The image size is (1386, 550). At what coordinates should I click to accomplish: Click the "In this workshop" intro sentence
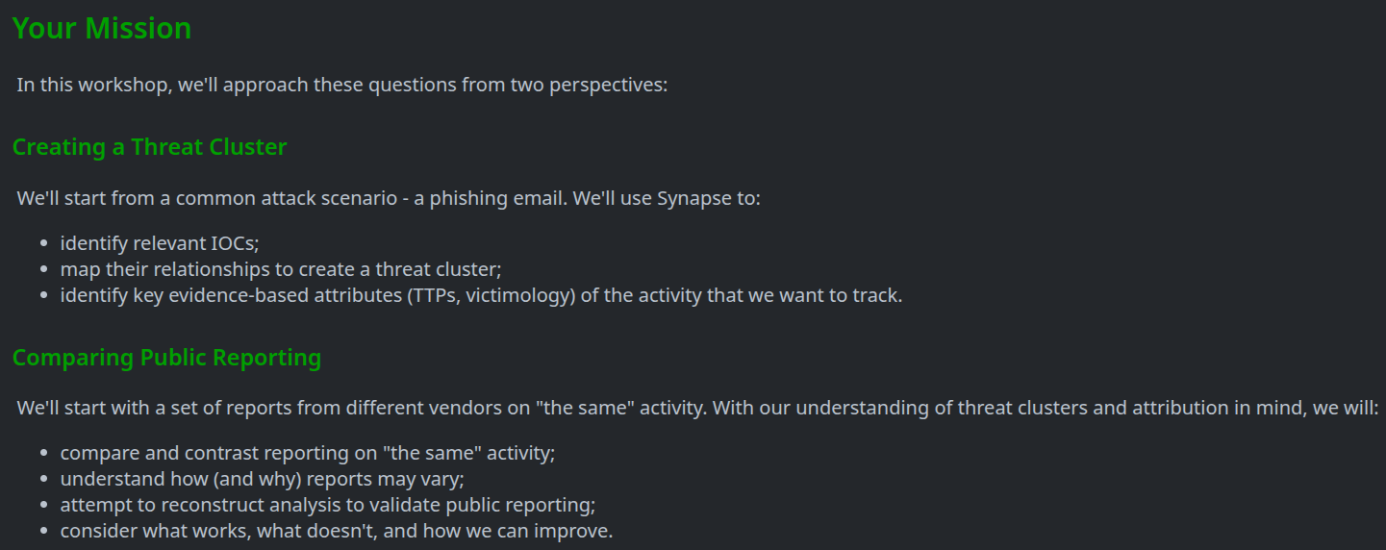(341, 85)
